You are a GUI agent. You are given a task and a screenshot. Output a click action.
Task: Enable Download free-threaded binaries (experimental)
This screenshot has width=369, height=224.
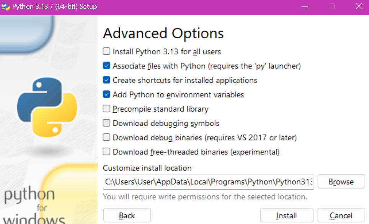click(106, 152)
